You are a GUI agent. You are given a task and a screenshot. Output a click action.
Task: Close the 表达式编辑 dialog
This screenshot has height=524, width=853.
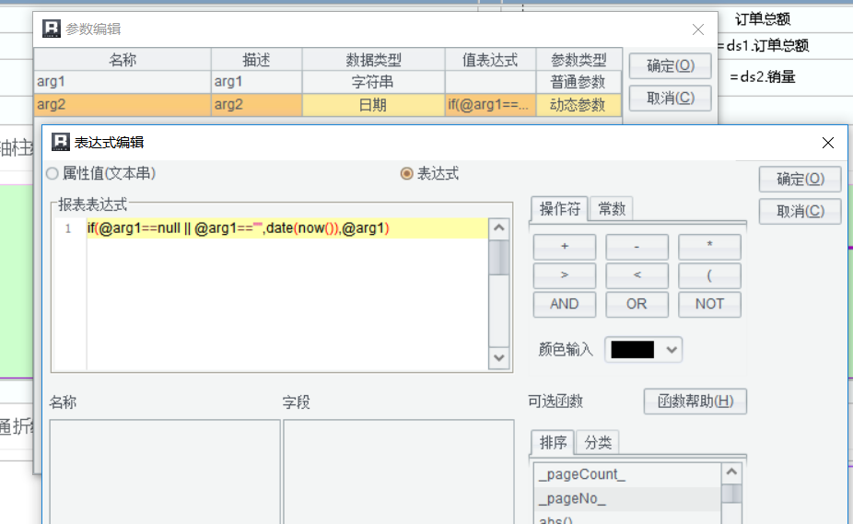click(x=827, y=143)
